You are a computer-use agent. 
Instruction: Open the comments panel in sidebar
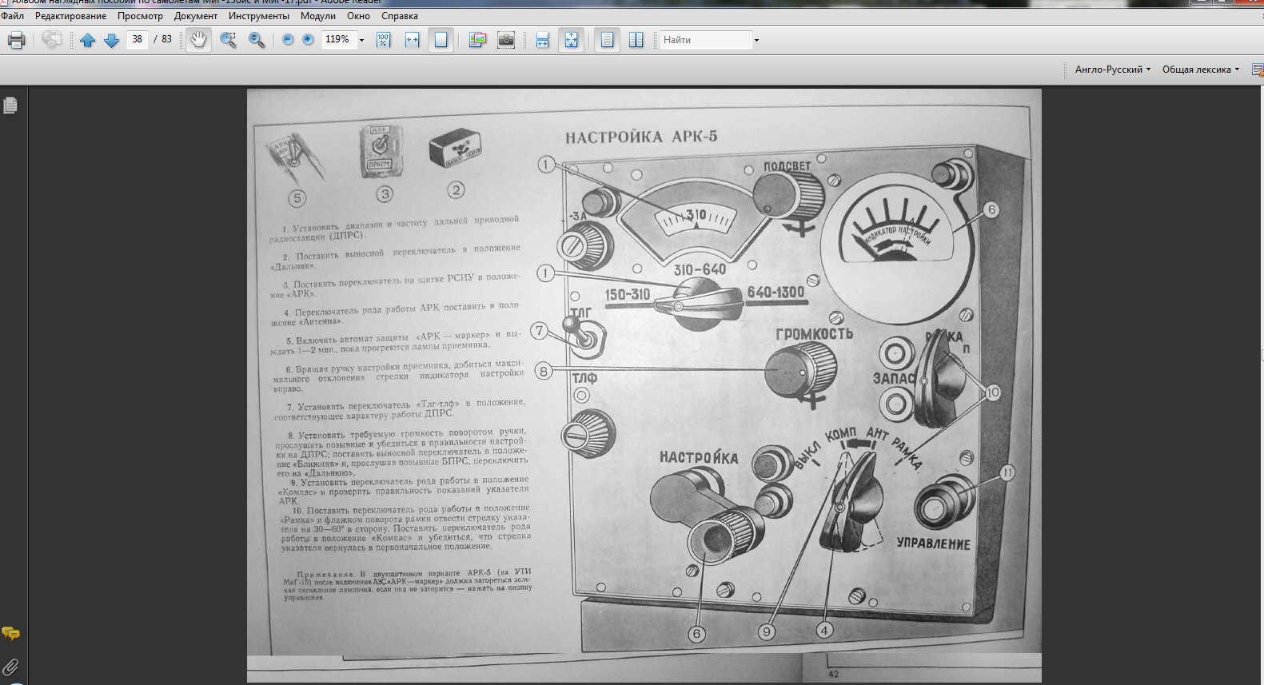tap(10, 633)
